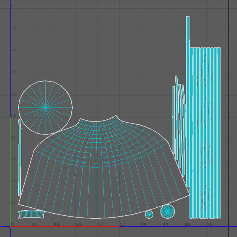Select the tallest cyan strip reaching above 0.9
Image resolution: width=237 pixels, height=237 pixels.
188,102
